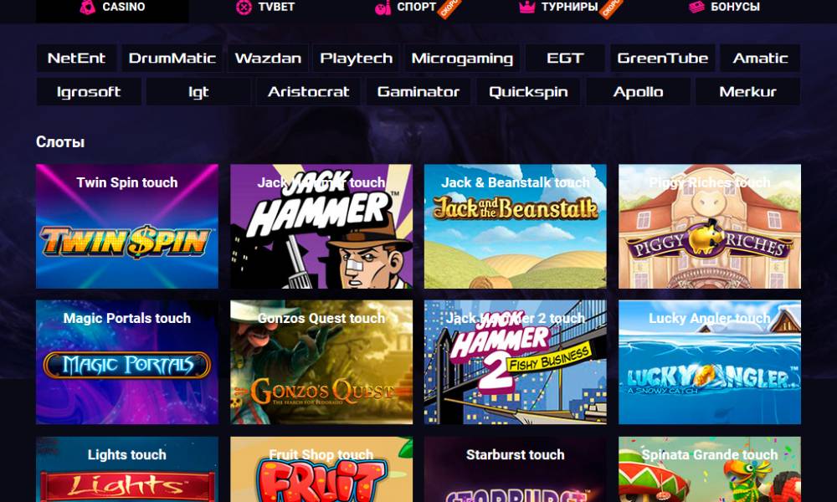Screen dimensions: 837x502
Task: Open the Gonzos Quest touch game
Action: (321, 362)
